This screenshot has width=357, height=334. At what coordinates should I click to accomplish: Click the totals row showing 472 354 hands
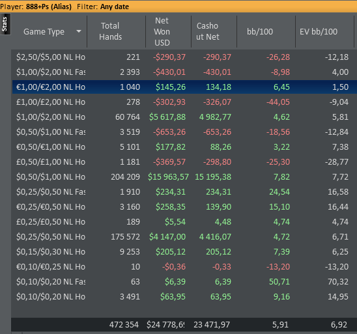pos(184,324)
